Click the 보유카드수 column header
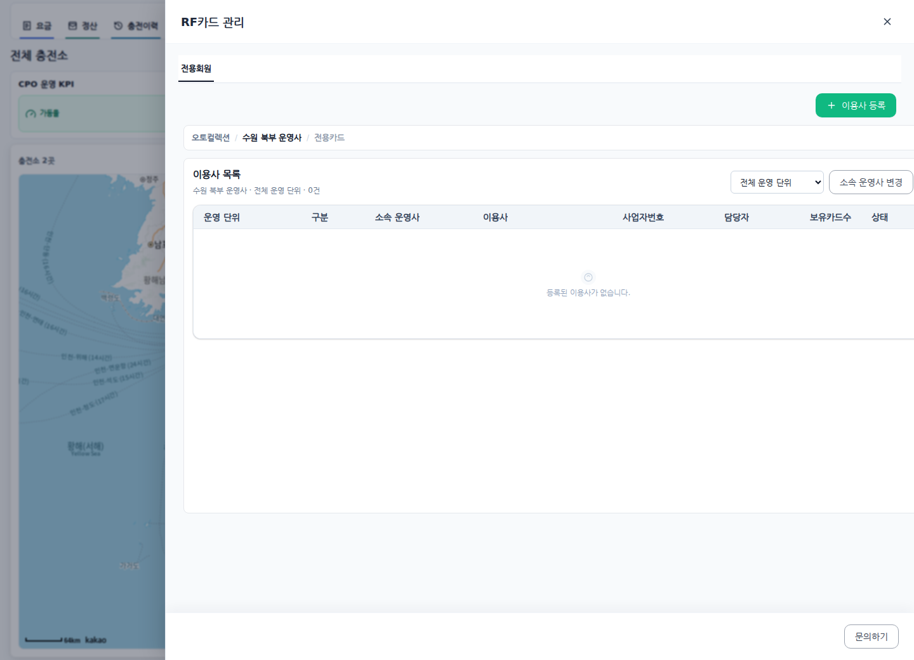This screenshot has height=660, width=914. pos(830,217)
